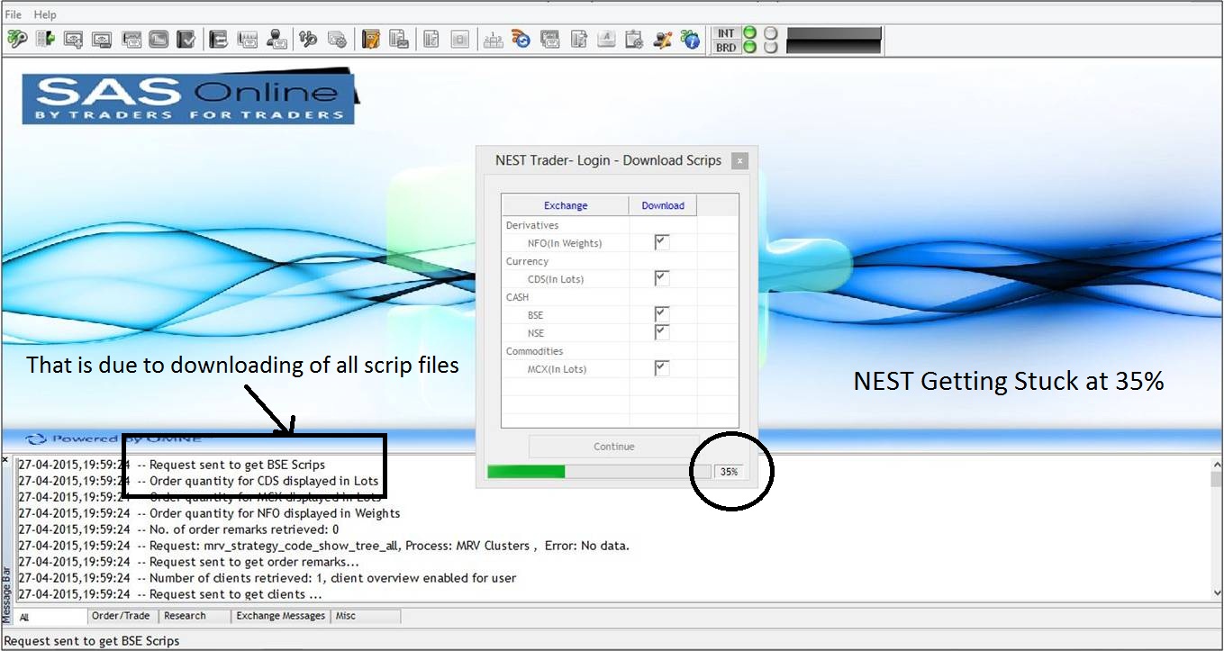Image resolution: width=1224 pixels, height=651 pixels.
Task: Close the Download Scrips dialog
Action: 739,161
